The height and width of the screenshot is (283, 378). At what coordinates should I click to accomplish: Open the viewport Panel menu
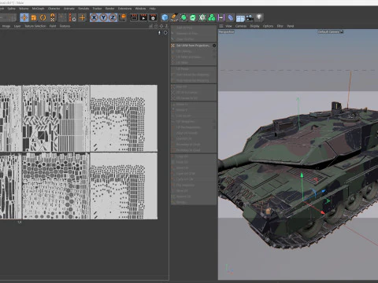tap(291, 26)
